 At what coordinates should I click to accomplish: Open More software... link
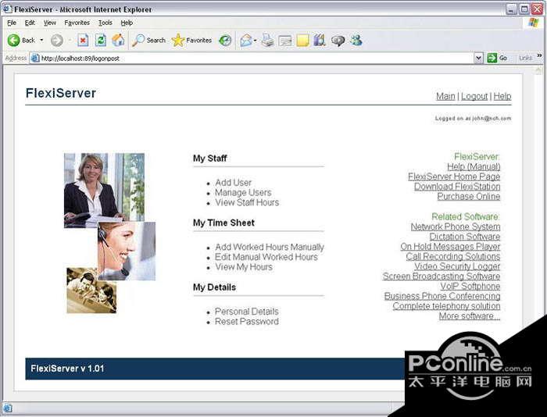[470, 316]
